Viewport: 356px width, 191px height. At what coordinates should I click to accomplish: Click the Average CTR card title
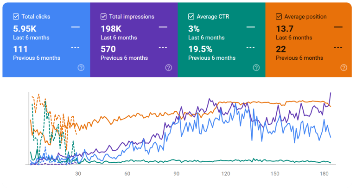click(x=213, y=17)
